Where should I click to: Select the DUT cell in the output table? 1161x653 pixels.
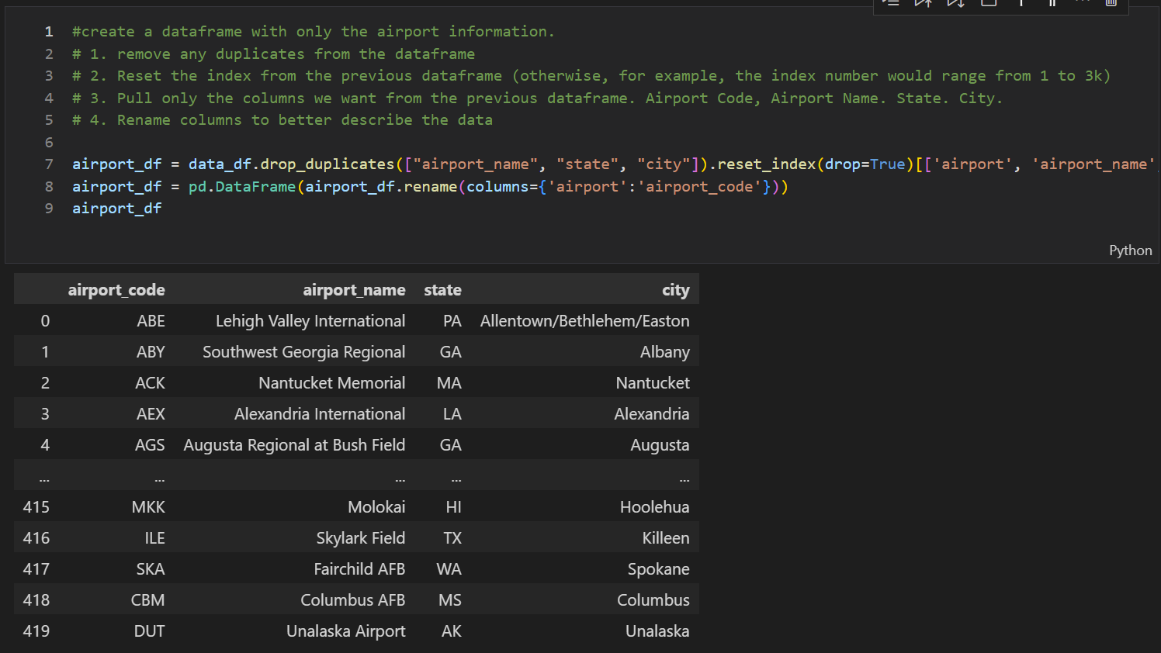pos(149,631)
